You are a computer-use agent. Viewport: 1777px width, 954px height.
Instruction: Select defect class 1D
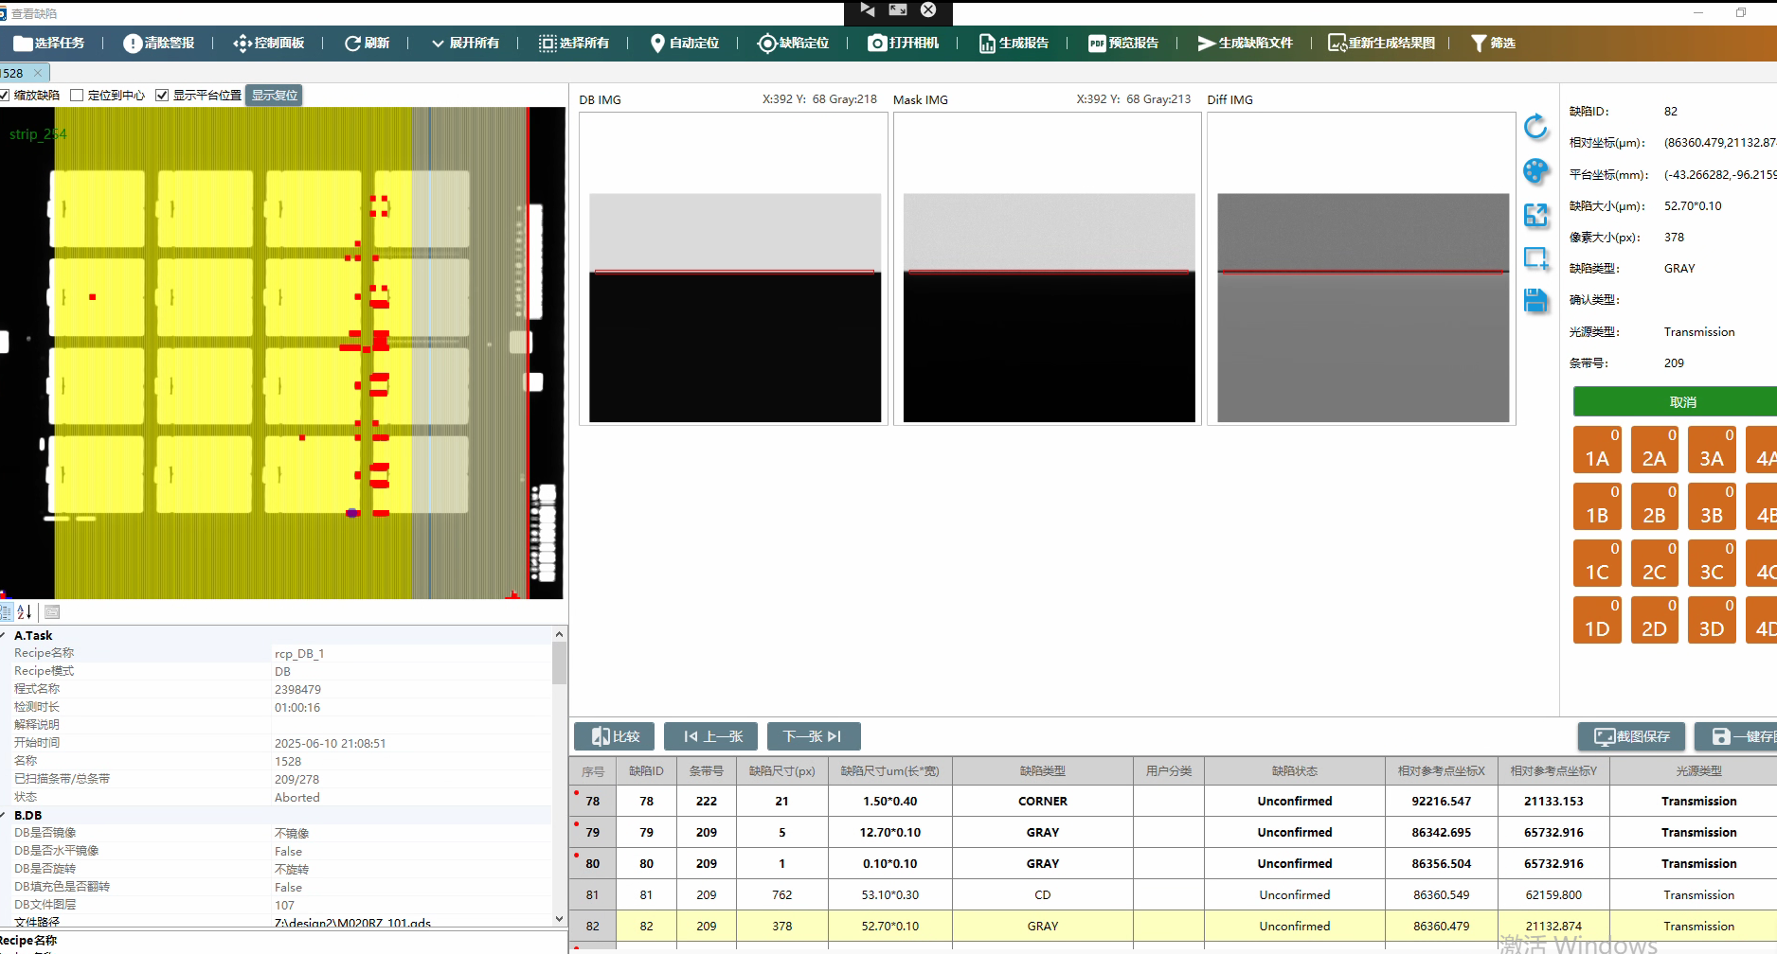tap(1597, 620)
